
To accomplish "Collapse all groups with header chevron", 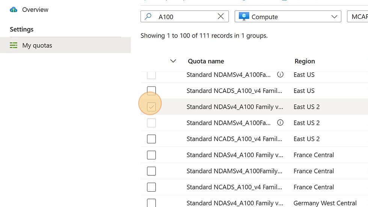I will click(x=173, y=61).
